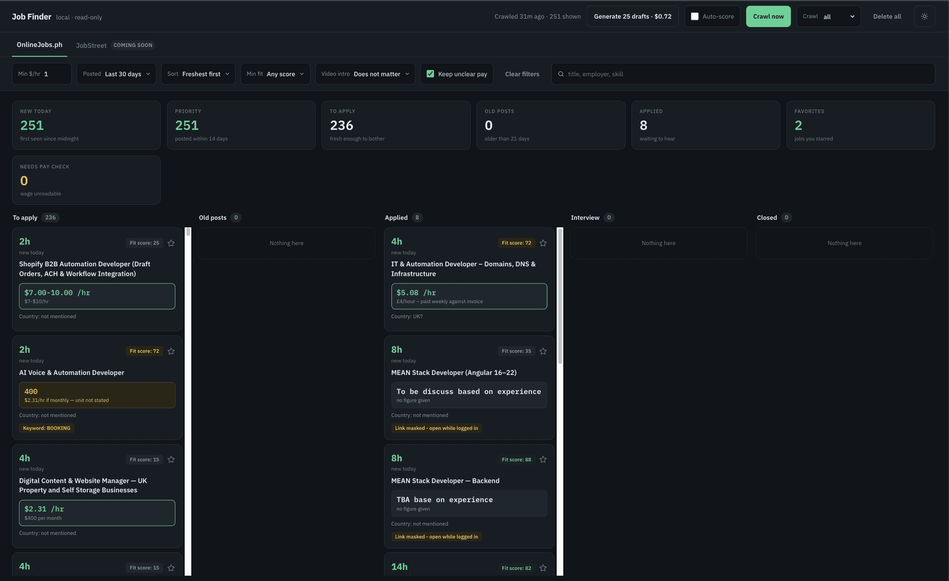Image resolution: width=949 pixels, height=581 pixels.
Task: Click the To apply column scrollbar
Action: pos(188,401)
